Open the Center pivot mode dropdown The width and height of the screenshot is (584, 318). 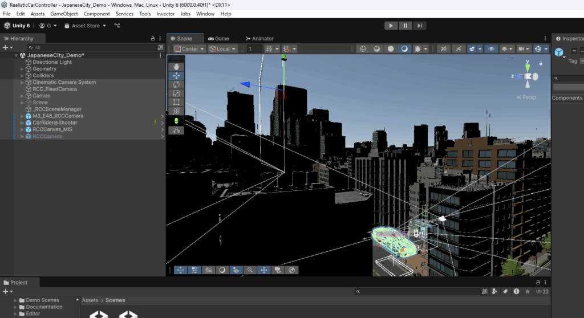coord(189,49)
